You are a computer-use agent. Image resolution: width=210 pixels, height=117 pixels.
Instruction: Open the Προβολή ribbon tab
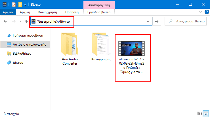coord(72,12)
